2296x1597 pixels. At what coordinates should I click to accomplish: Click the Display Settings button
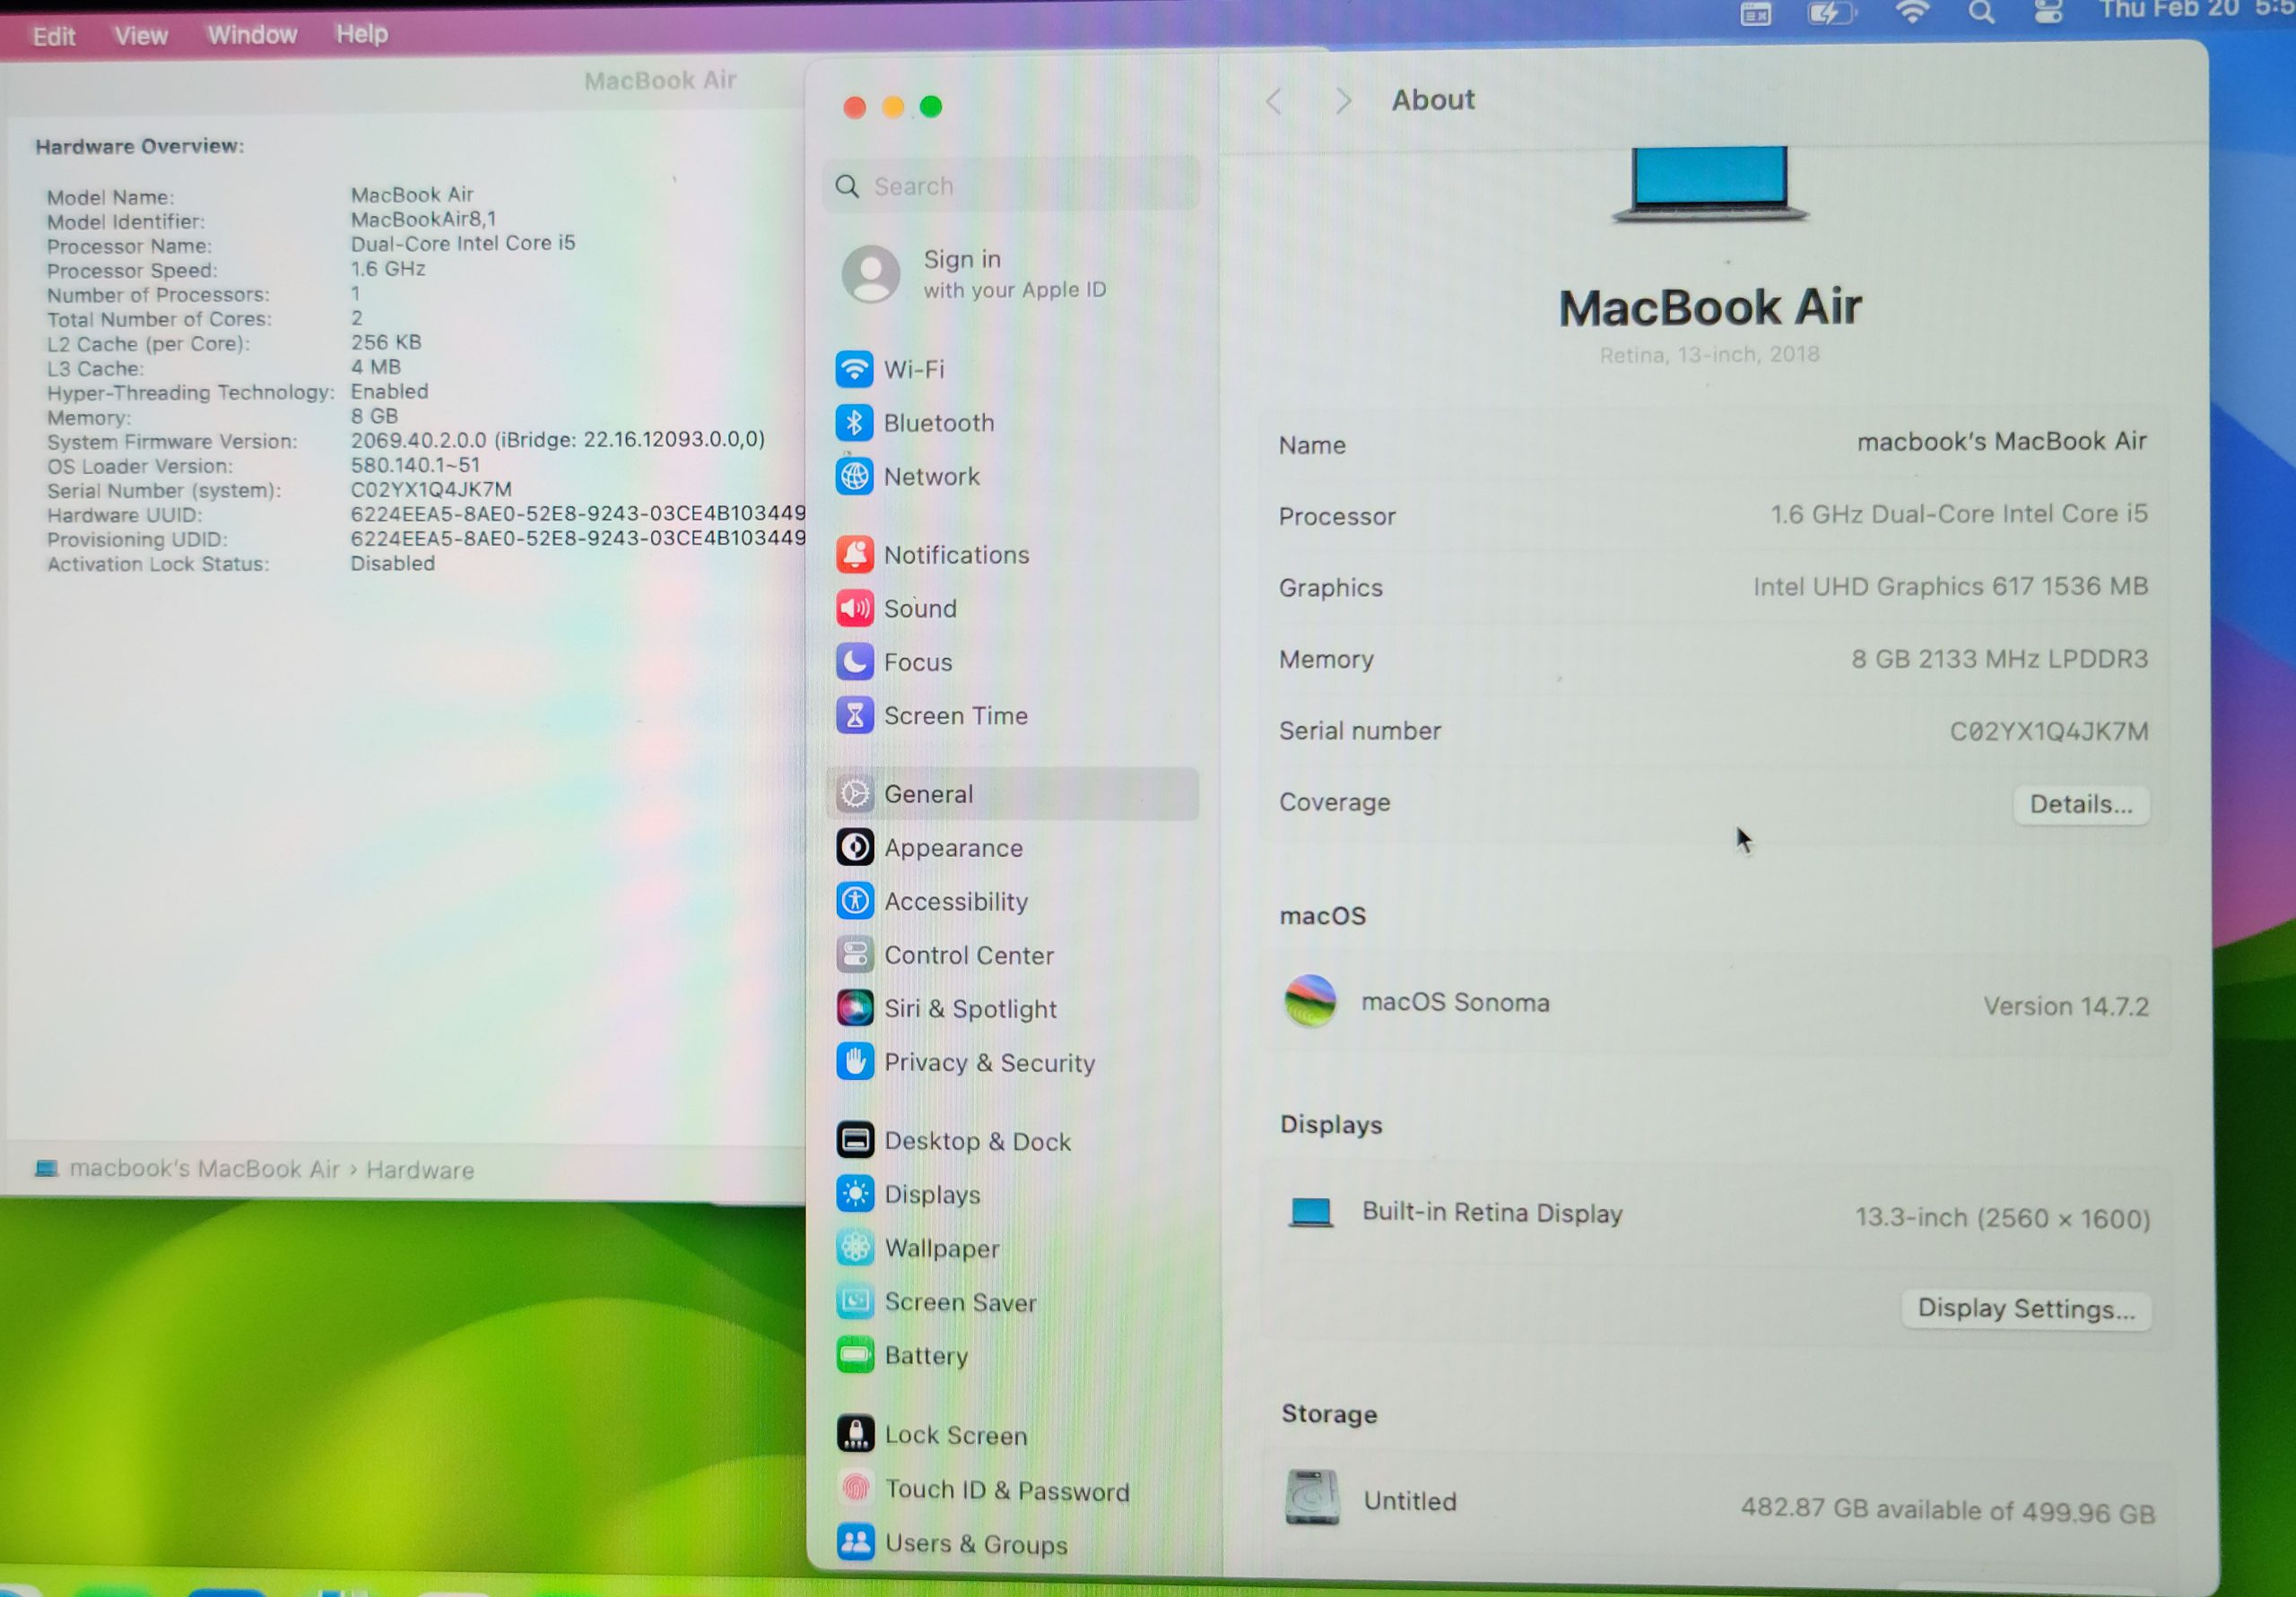tap(2025, 1309)
